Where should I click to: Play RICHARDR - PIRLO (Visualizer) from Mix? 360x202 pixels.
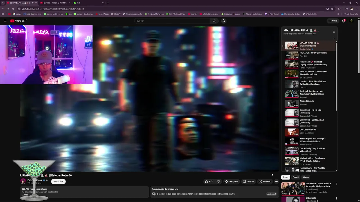(x=309, y=55)
